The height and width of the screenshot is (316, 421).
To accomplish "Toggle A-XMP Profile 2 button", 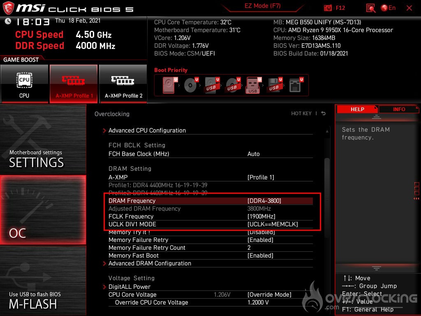I will (x=123, y=84).
